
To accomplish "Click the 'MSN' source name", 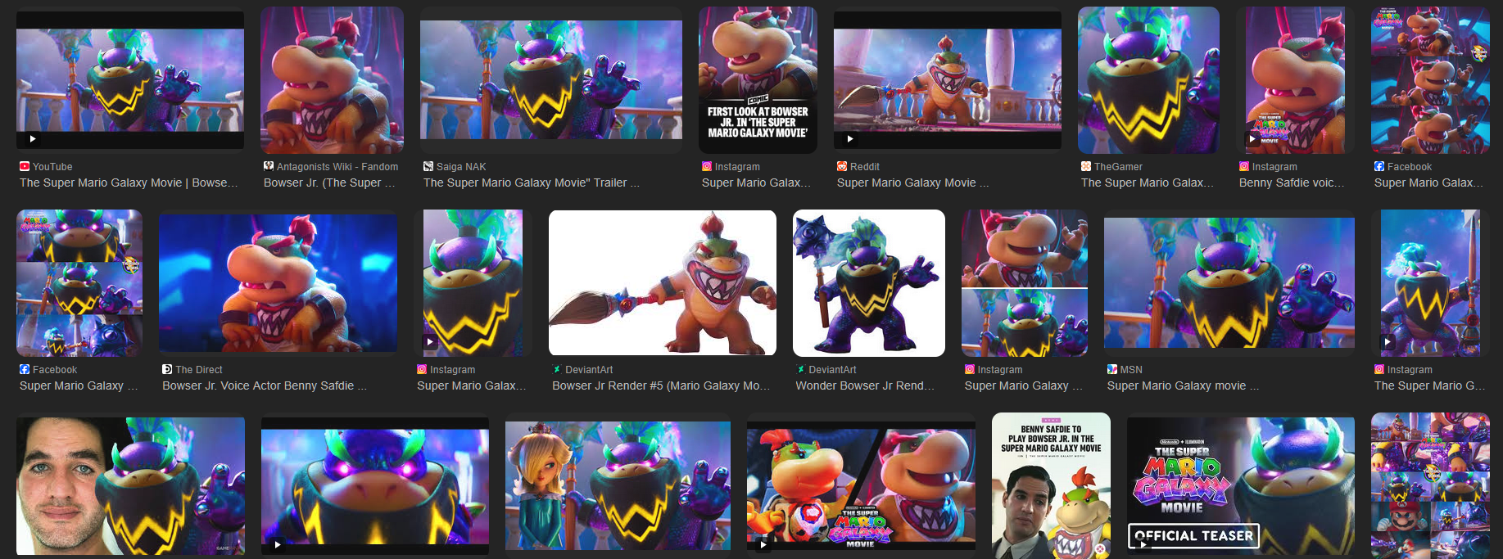I will (1131, 369).
